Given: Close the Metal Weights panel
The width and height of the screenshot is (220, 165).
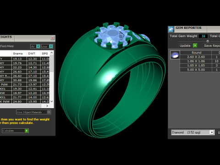Looking at the screenshot, I should (52, 38).
